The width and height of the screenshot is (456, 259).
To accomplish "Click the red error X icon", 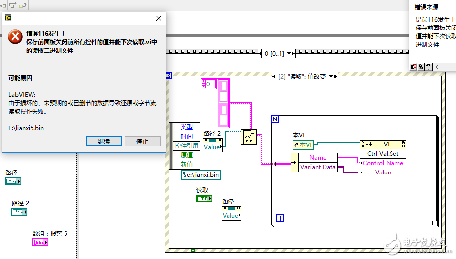I will click(15, 37).
